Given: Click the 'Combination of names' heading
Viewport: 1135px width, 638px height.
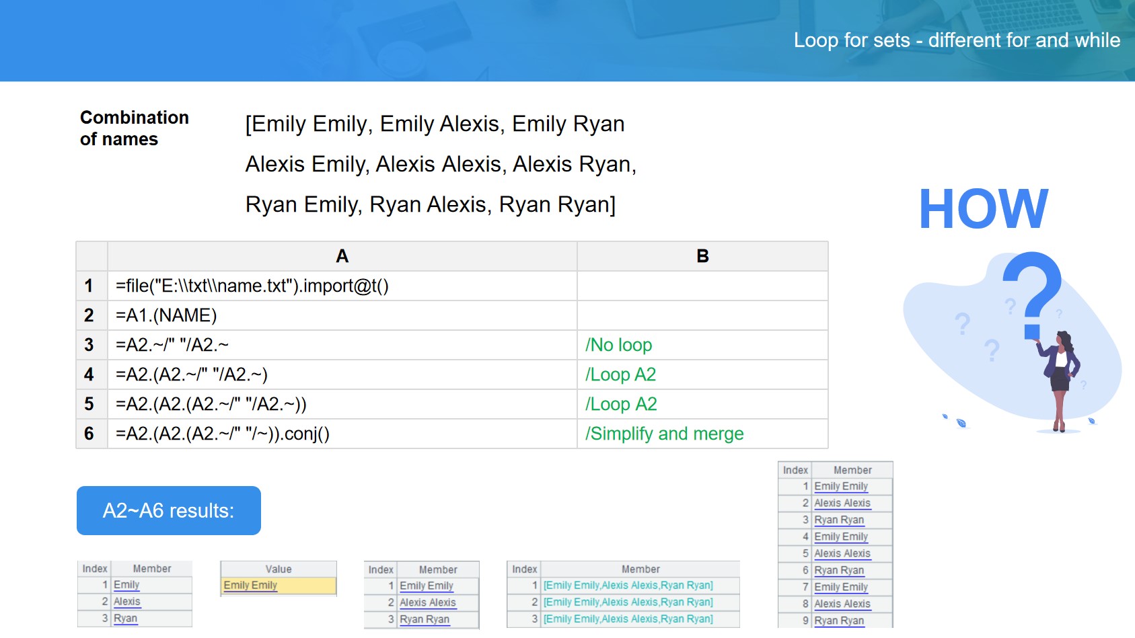Looking at the screenshot, I should pos(134,128).
